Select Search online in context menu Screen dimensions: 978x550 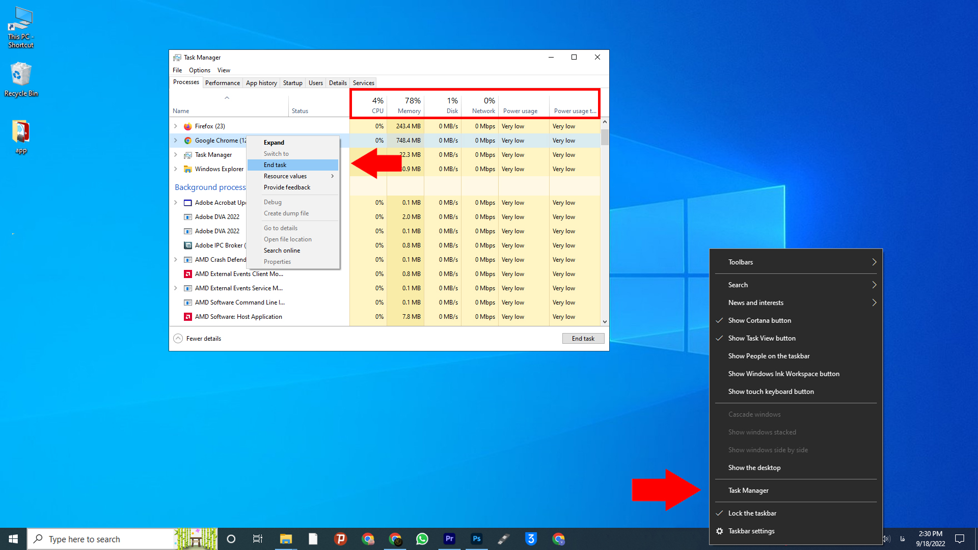pos(293,251)
